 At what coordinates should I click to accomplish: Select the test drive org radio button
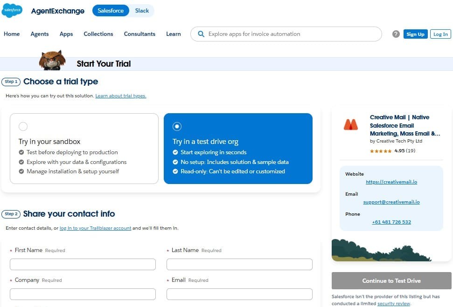pos(177,126)
